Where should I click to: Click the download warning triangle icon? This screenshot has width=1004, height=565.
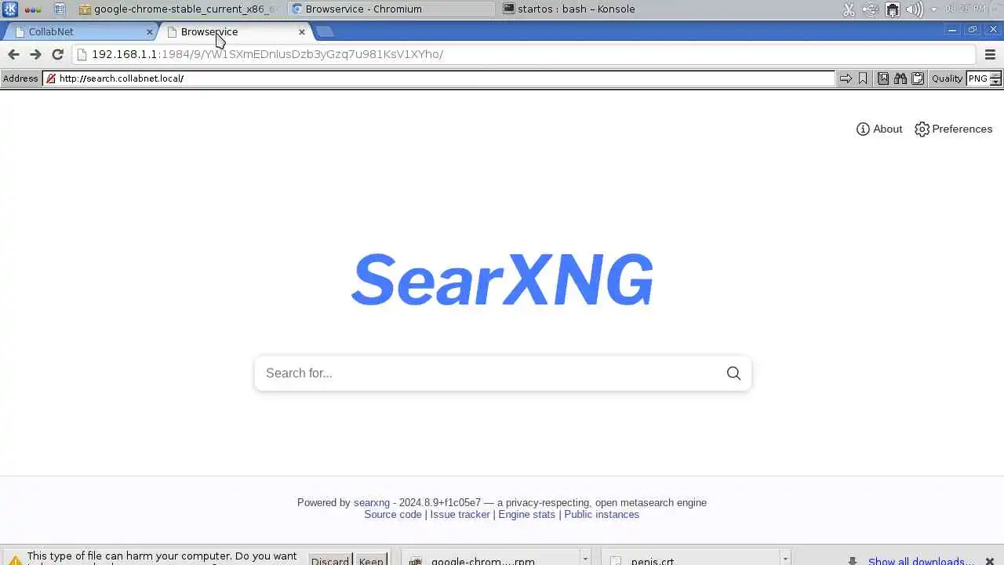point(15,560)
